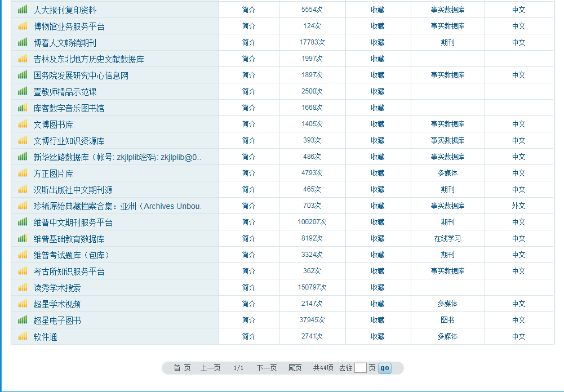Click the bar-chart icon beside 维普基础教育数据库
The height and width of the screenshot is (392, 564).
coord(23,238)
